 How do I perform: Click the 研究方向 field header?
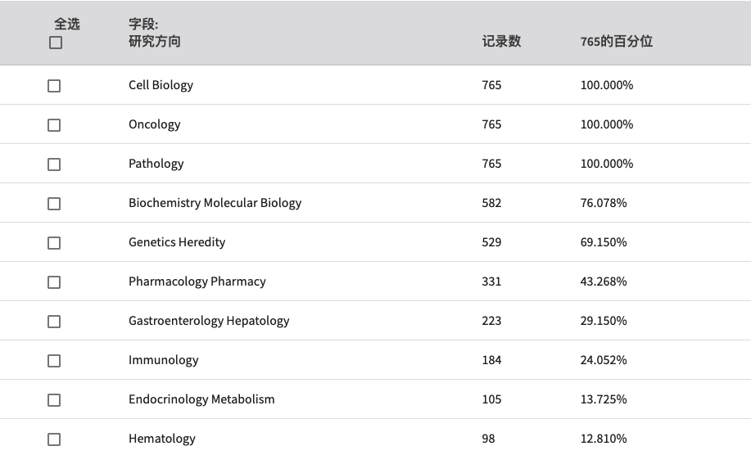pyautogui.click(x=154, y=41)
